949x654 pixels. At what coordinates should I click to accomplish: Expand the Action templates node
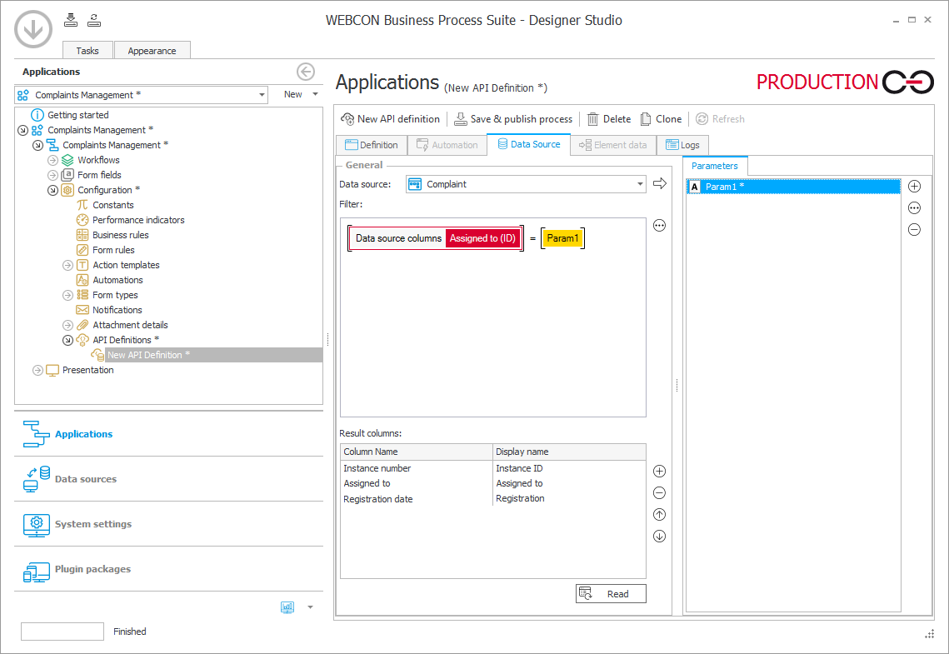point(67,265)
